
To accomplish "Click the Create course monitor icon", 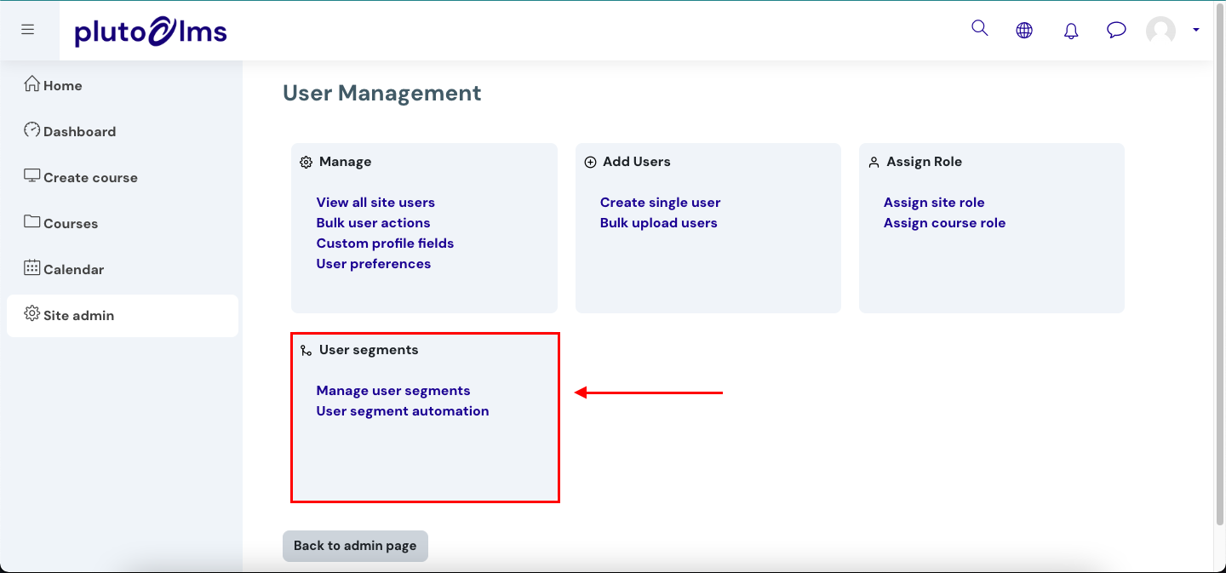I will point(32,175).
